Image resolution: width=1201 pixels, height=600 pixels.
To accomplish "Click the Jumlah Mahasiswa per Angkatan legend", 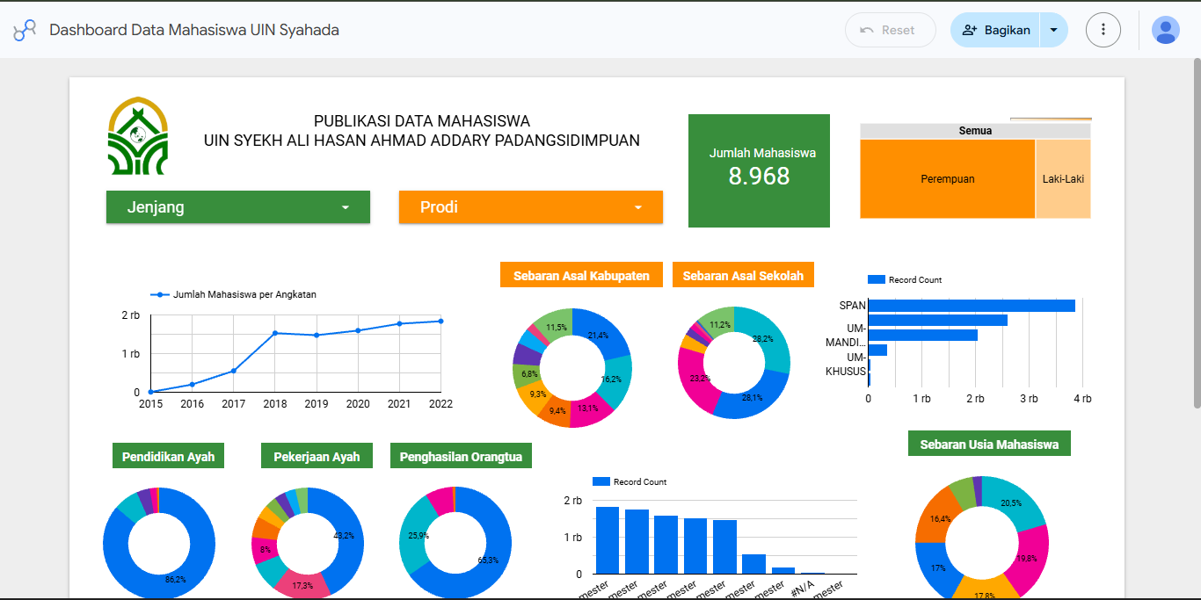I will tap(233, 295).
